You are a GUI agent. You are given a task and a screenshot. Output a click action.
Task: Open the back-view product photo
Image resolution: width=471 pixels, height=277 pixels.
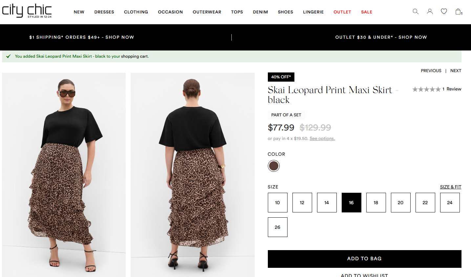tap(193, 175)
